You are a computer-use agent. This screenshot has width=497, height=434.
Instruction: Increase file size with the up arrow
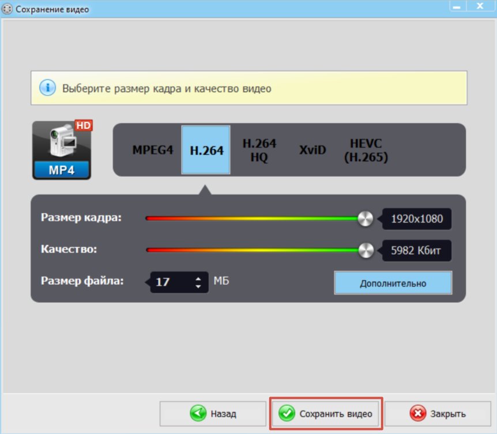[x=198, y=278]
